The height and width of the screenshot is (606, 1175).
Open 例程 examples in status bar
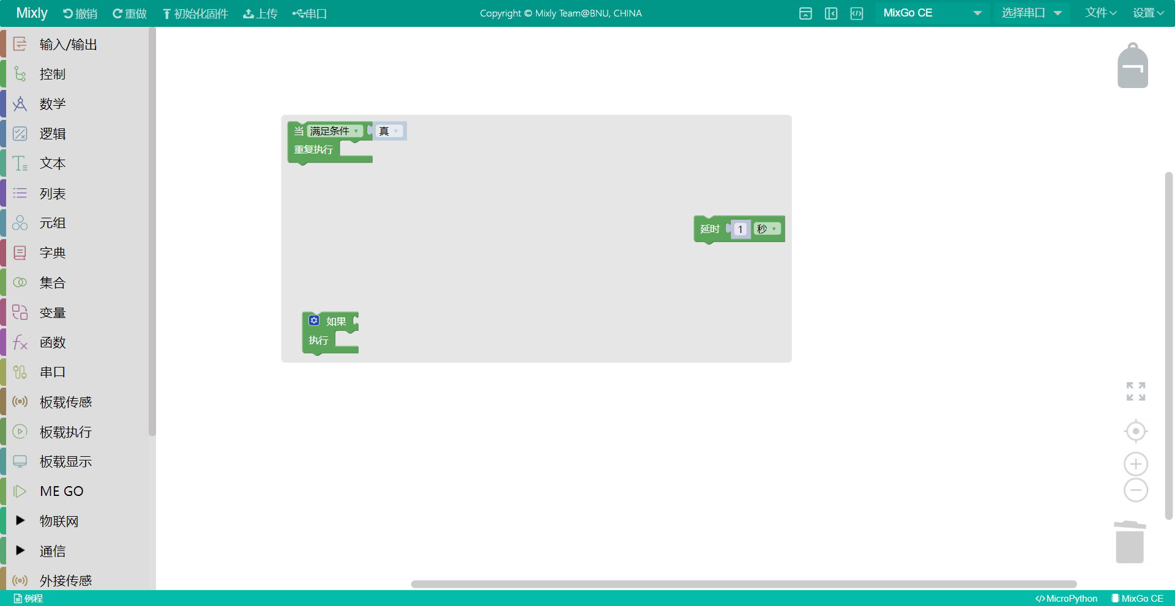(28, 599)
